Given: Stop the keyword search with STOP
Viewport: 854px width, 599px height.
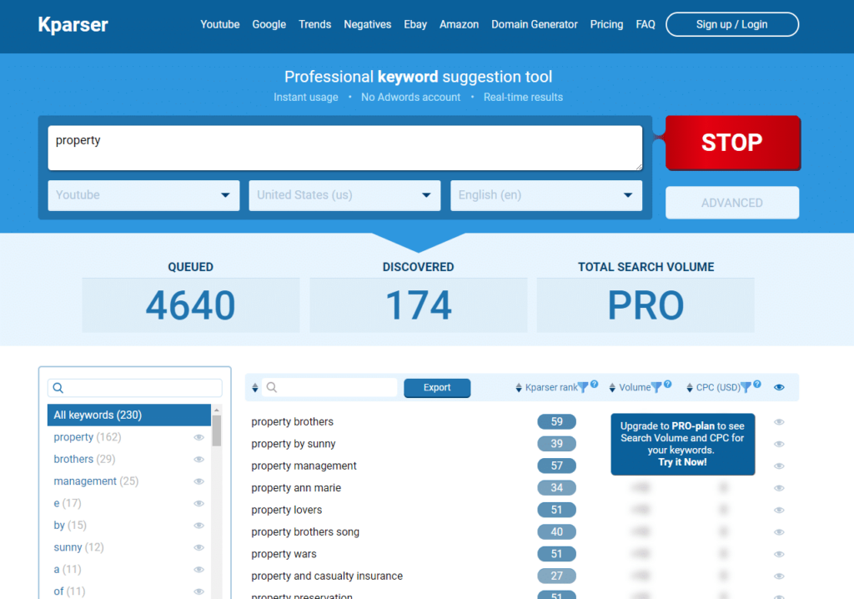Looking at the screenshot, I should point(732,143).
